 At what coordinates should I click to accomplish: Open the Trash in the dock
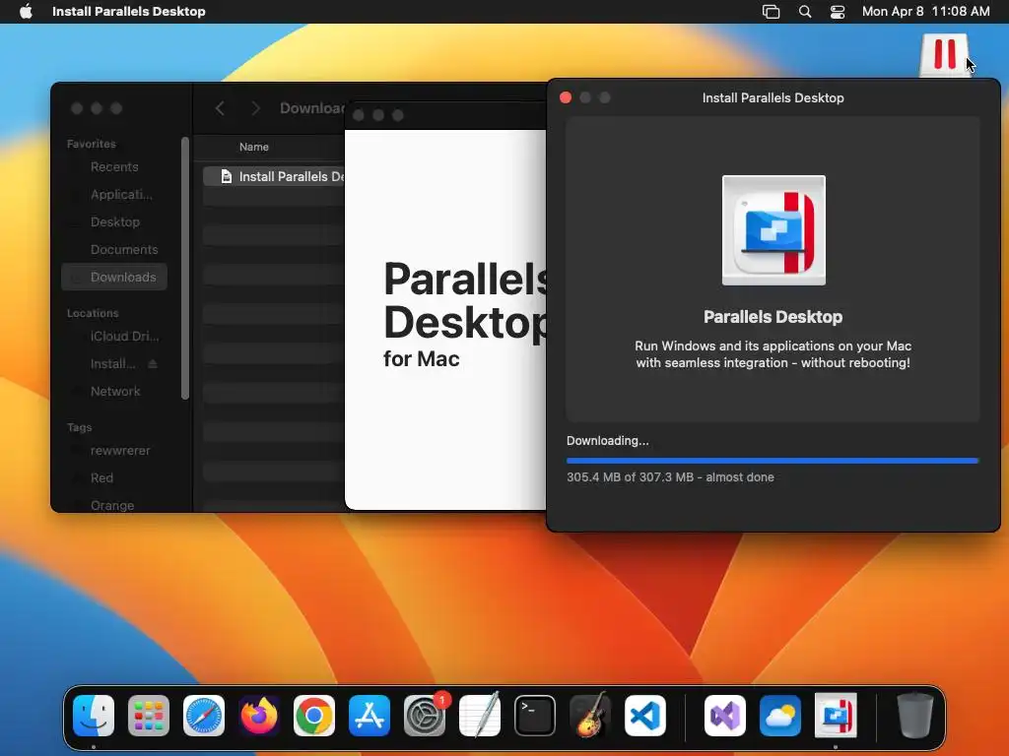(915, 716)
